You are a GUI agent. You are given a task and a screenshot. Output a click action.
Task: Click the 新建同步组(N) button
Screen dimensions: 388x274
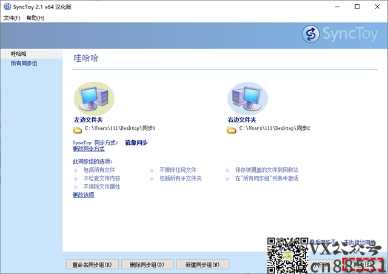click(x=202, y=264)
